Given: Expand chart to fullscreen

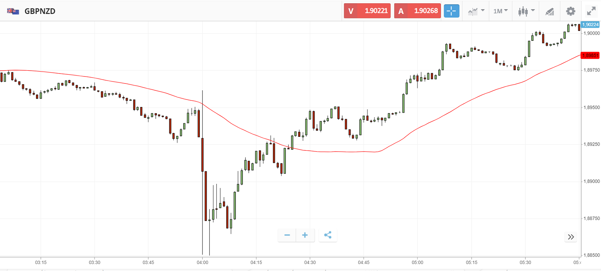Looking at the screenshot, I should [591, 11].
